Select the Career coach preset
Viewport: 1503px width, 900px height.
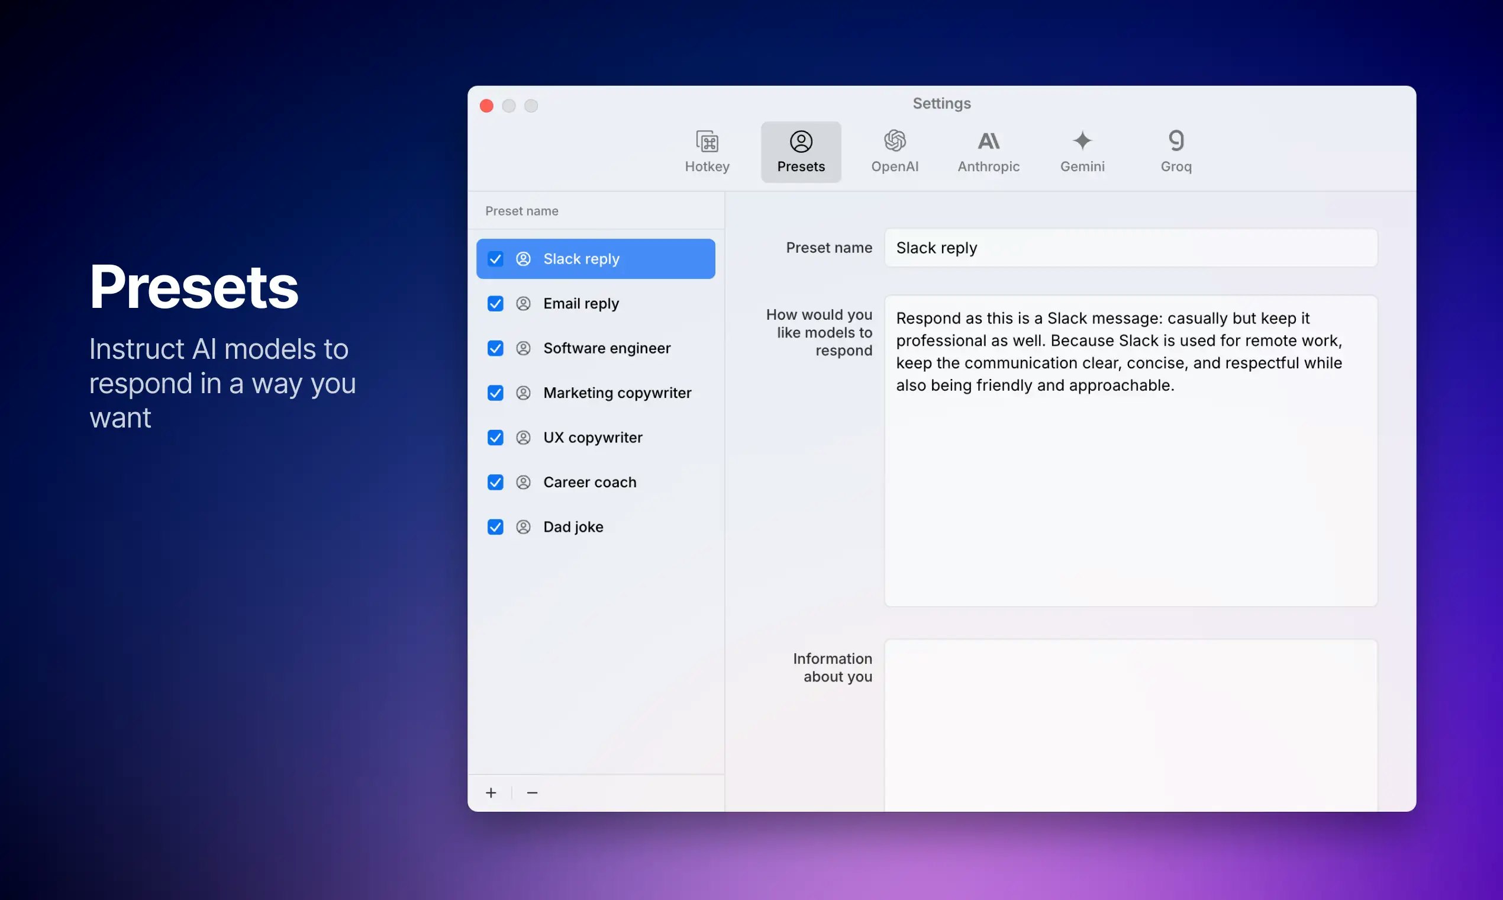pos(590,482)
